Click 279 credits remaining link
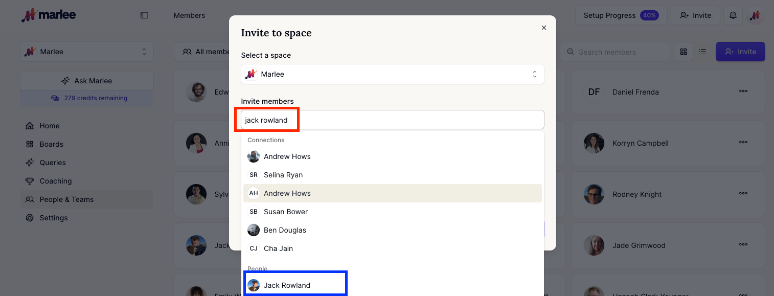Image resolution: width=774 pixels, height=296 pixels. (89, 98)
